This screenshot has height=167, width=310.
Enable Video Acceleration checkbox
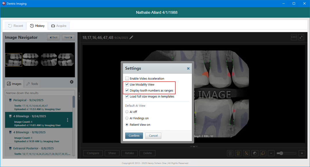pos(127,78)
